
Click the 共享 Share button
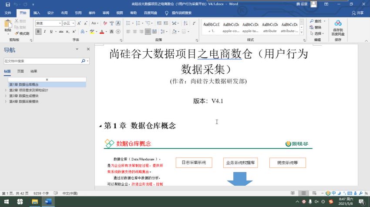click(357, 13)
